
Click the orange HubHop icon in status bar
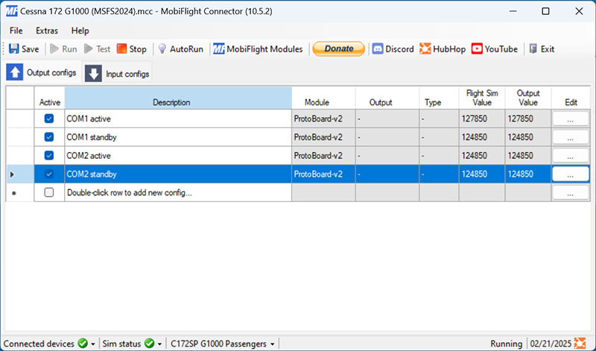(580, 344)
